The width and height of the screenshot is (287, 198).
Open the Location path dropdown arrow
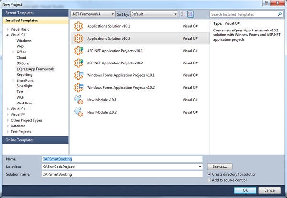coord(200,167)
